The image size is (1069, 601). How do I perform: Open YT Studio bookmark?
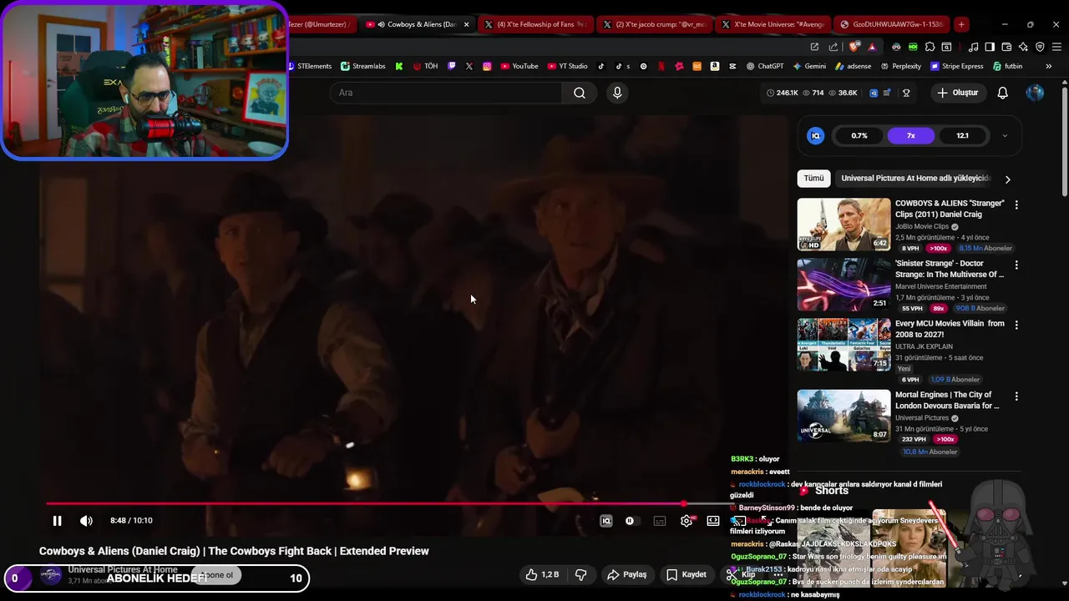(x=567, y=66)
